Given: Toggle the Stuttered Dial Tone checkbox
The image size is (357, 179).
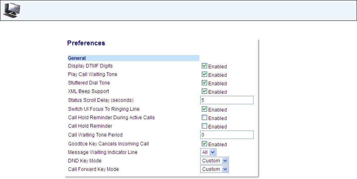Looking at the screenshot, I should (204, 83).
